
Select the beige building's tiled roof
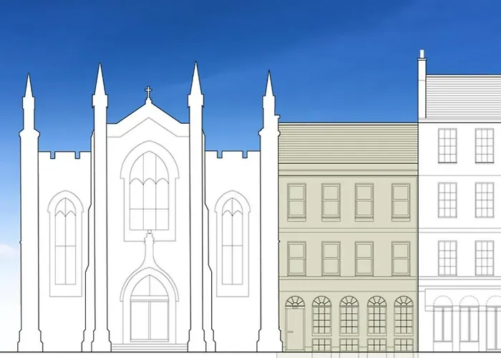(348, 144)
